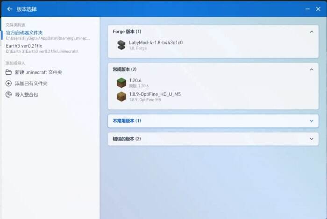Collapse the 常规版本 (2) section
The image size is (327, 219).
click(x=312, y=70)
